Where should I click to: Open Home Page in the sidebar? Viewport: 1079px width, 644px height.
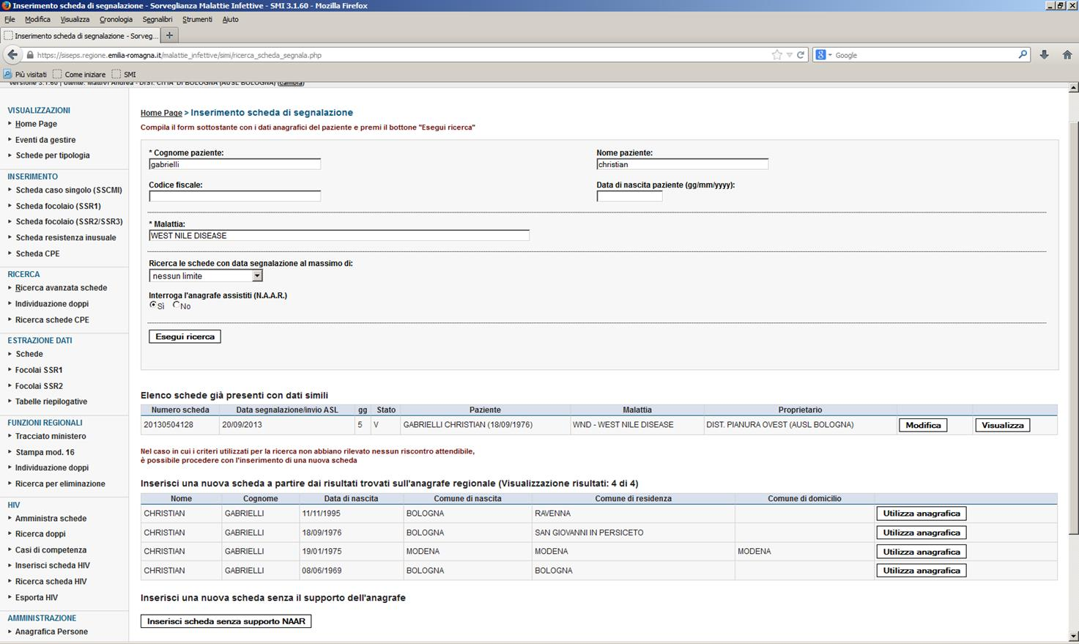(x=36, y=124)
